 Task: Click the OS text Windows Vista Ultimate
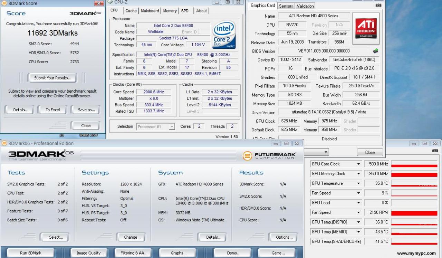[x=200, y=220]
